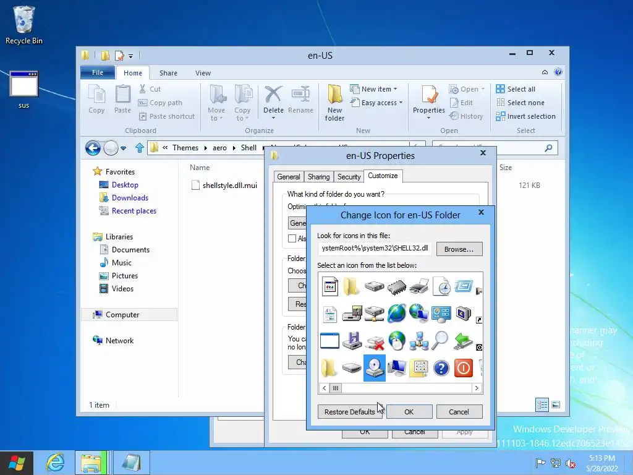
Task: Select the highlighted CD drive icon
Action: click(x=375, y=368)
